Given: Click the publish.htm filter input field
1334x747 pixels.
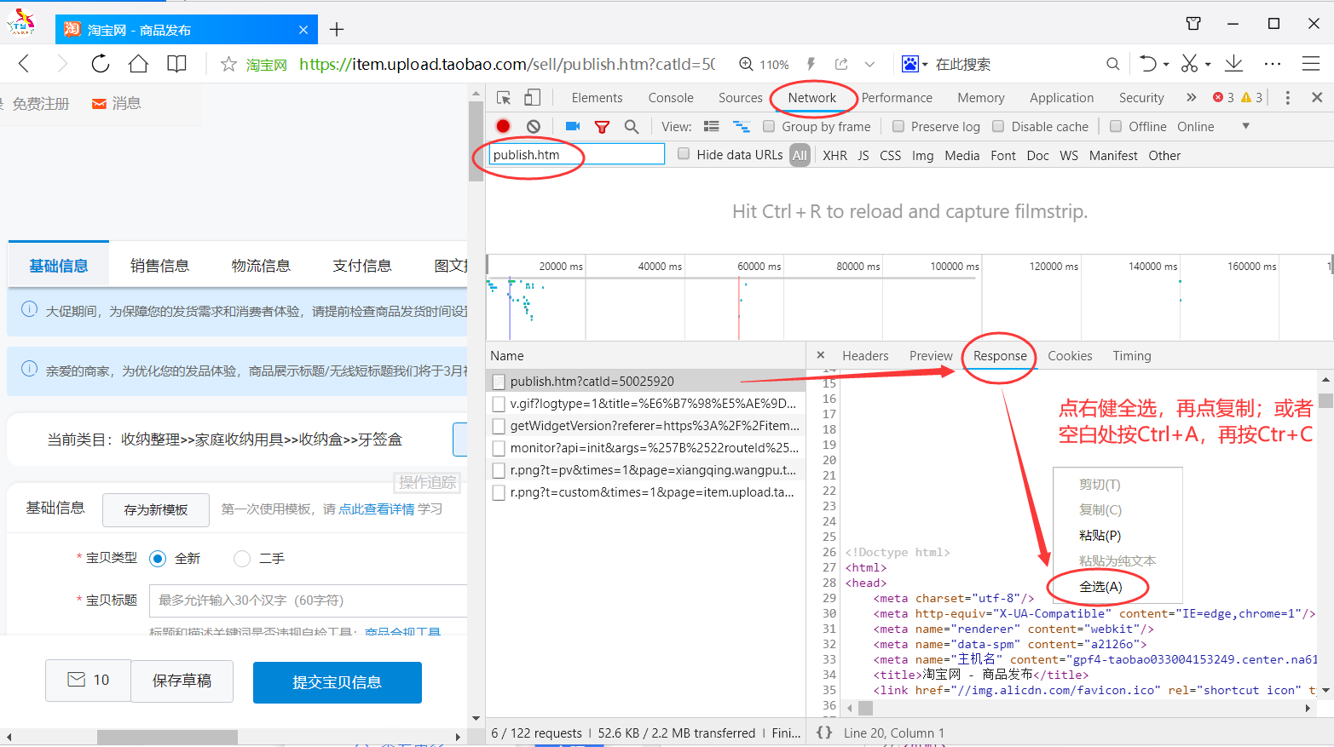Looking at the screenshot, I should click(x=576, y=154).
